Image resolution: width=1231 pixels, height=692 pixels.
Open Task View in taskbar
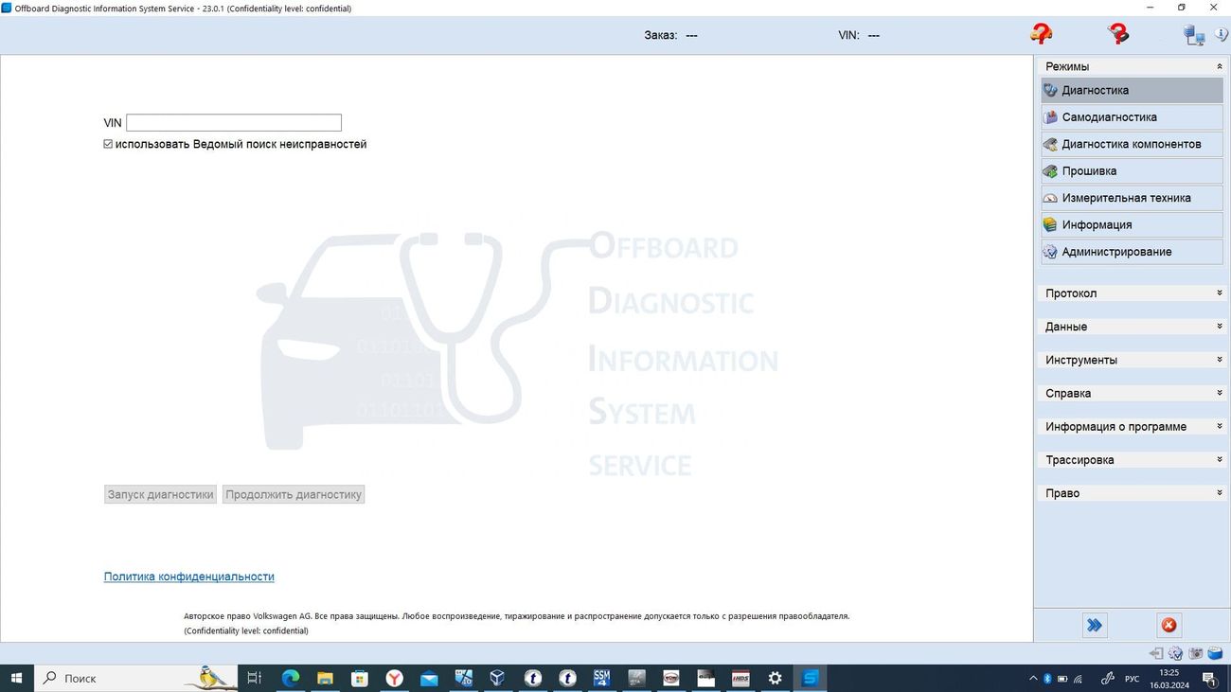[255, 678]
